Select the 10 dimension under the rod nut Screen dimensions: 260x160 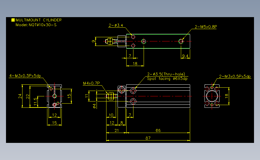pyautogui.click(x=111, y=115)
